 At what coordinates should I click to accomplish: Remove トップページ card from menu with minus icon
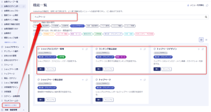coord(141,80)
